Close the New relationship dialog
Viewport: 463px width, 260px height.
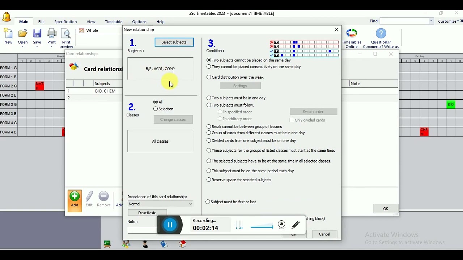(336, 30)
